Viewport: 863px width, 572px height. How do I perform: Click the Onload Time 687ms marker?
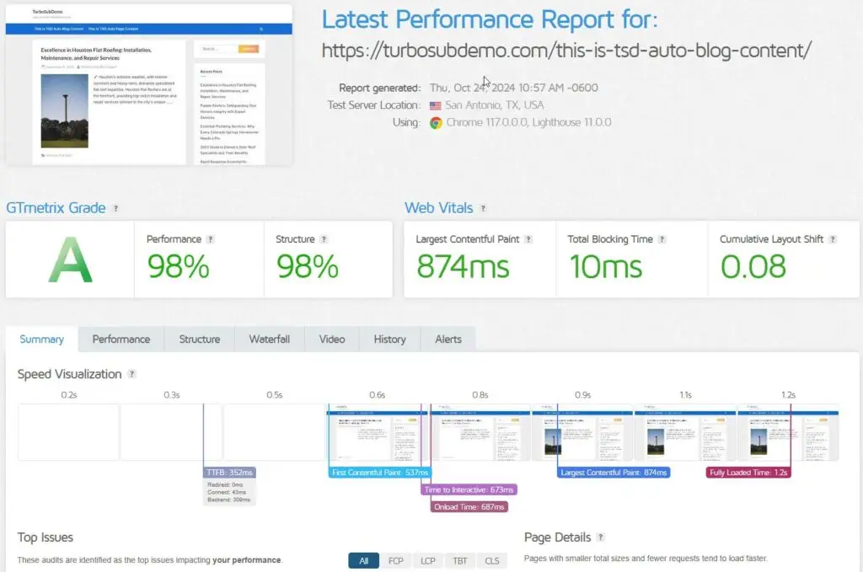(x=469, y=507)
